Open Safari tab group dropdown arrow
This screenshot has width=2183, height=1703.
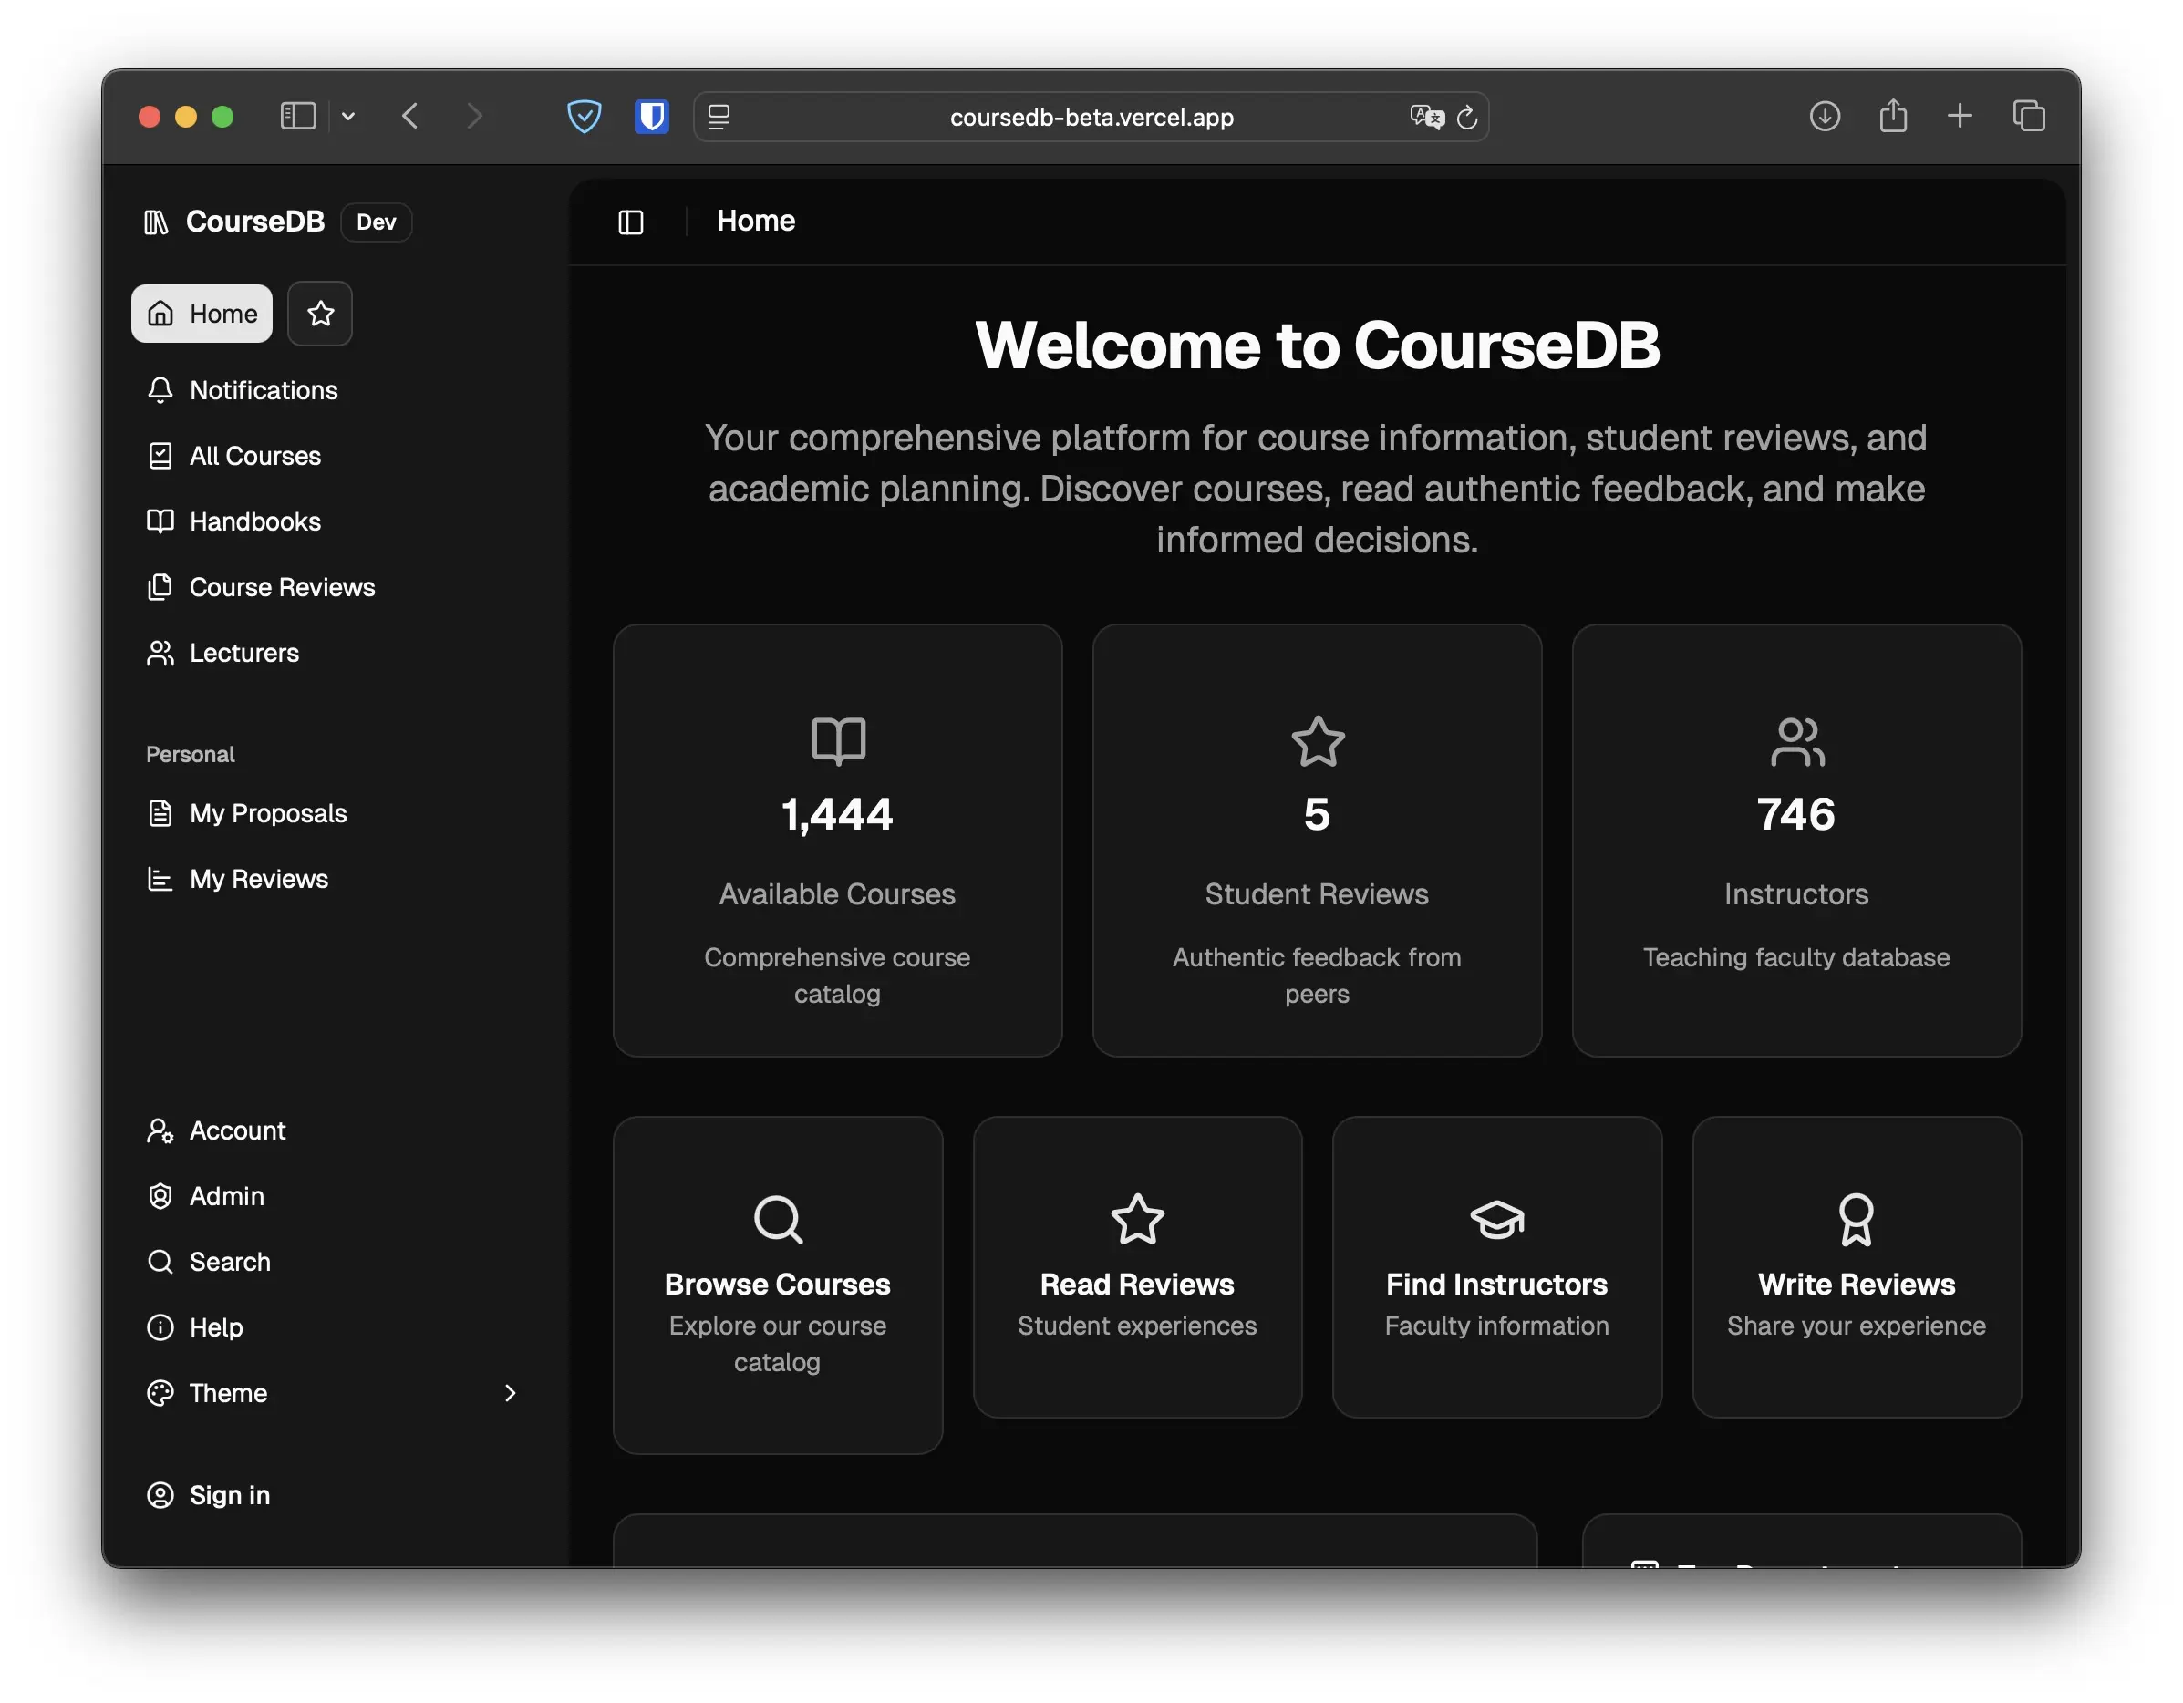tap(347, 116)
